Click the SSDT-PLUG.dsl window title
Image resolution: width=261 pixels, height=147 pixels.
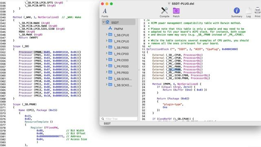[183, 4]
